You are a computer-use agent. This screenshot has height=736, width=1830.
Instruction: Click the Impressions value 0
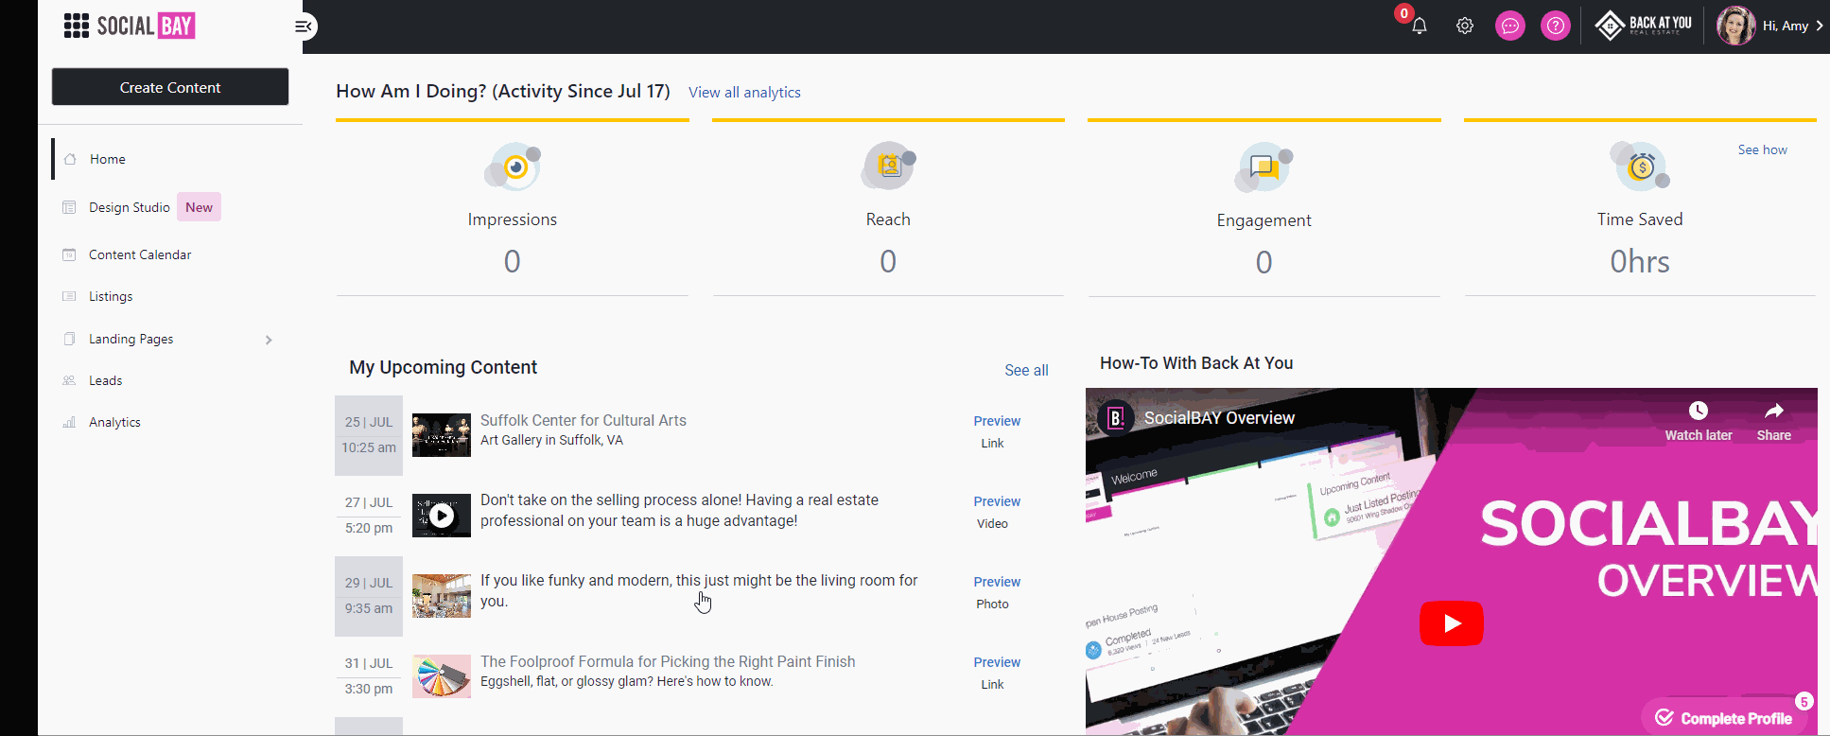coord(512,261)
